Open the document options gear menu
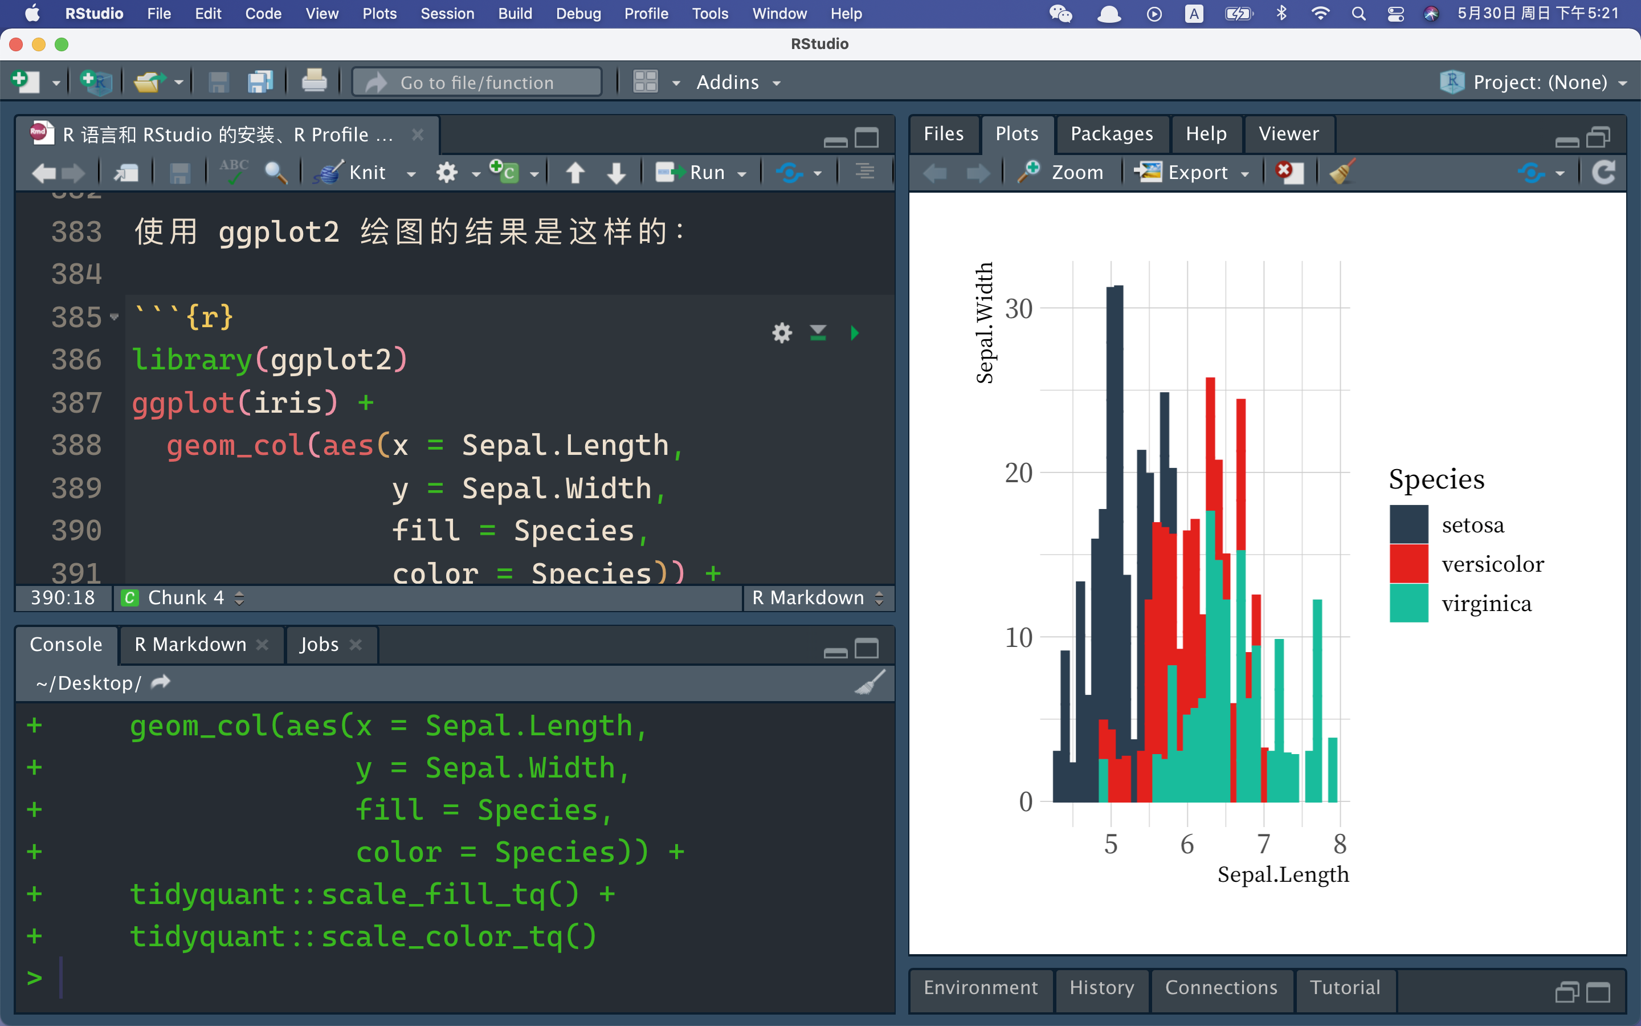Image resolution: width=1641 pixels, height=1026 pixels. (x=447, y=172)
